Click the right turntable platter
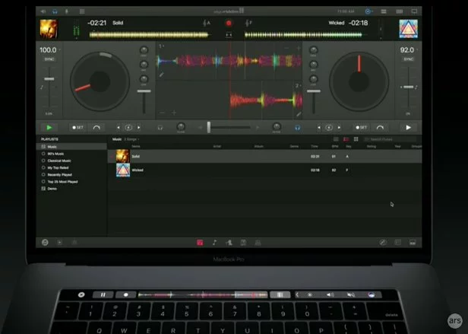This screenshot has height=334, width=468. pyautogui.click(x=359, y=81)
